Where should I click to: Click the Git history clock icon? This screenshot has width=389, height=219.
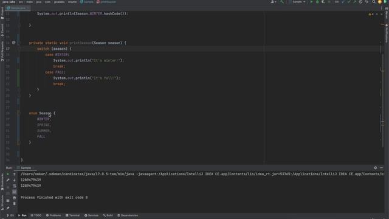coord(360,2)
